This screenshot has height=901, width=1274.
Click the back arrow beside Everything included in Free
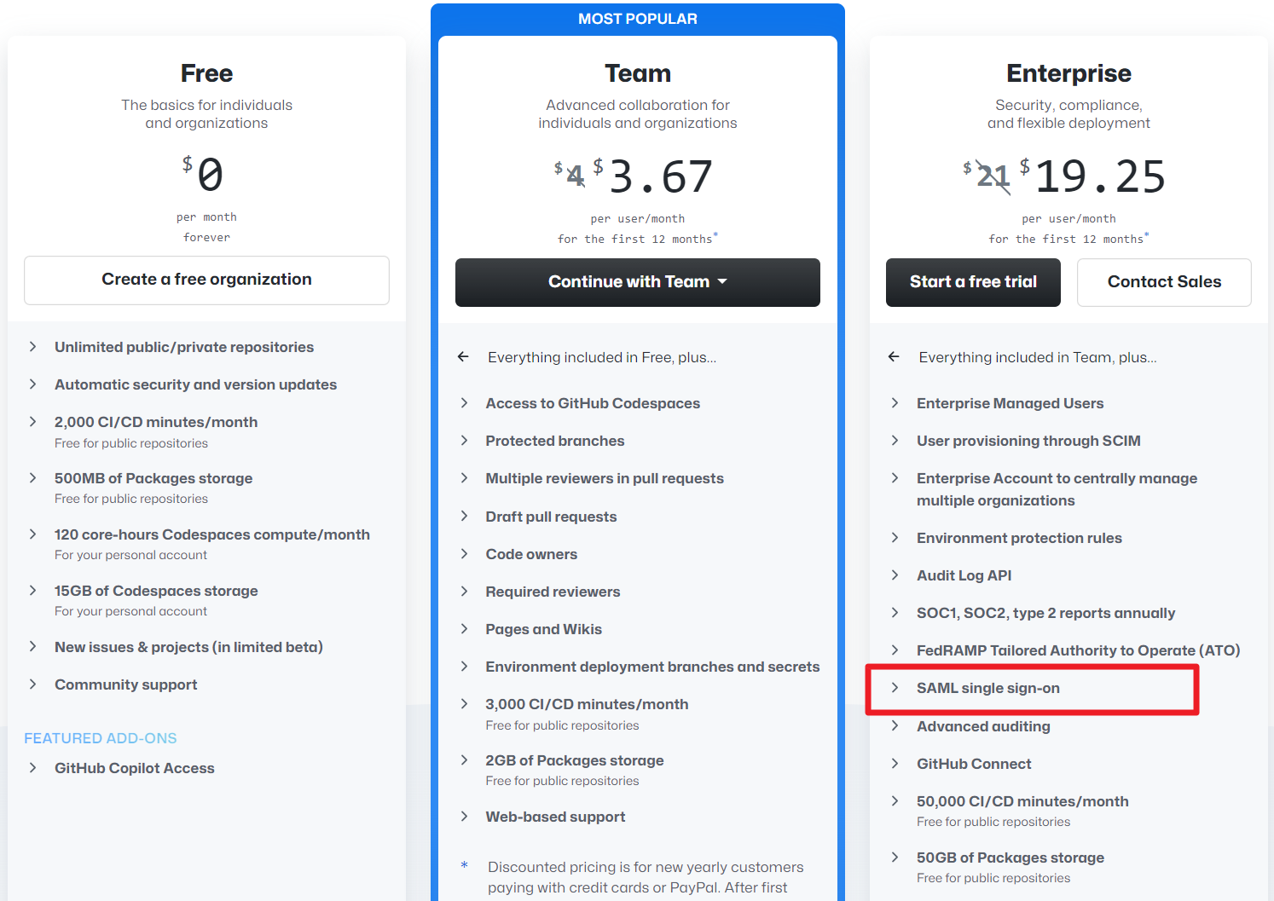point(463,357)
